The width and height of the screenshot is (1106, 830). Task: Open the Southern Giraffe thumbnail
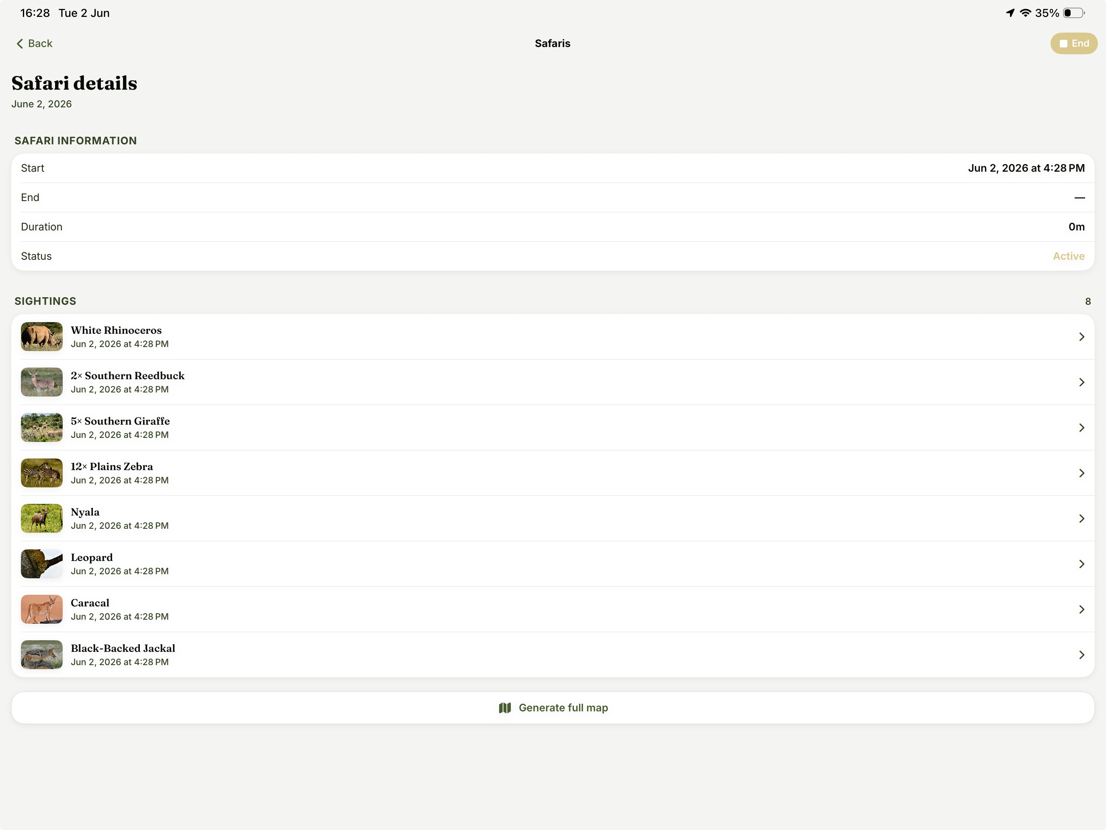tap(41, 427)
